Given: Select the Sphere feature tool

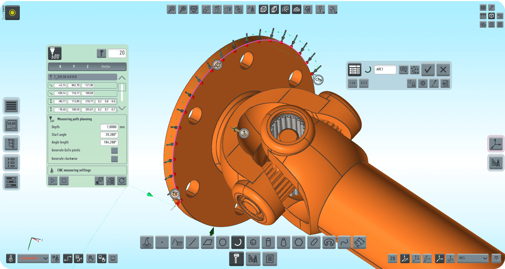Looking at the screenshot, I should coord(253,242).
